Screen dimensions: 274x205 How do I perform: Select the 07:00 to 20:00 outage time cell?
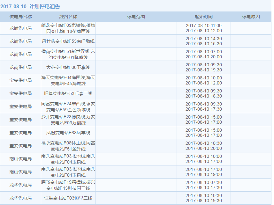[203, 54]
